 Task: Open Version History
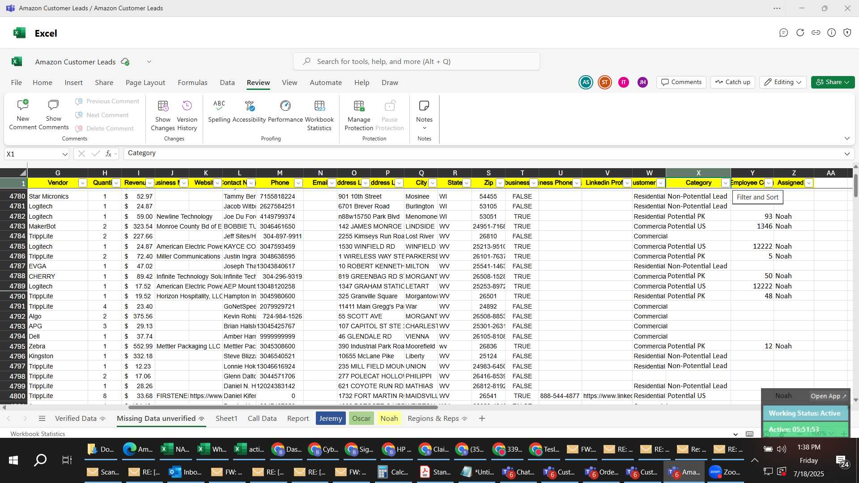pyautogui.click(x=187, y=115)
